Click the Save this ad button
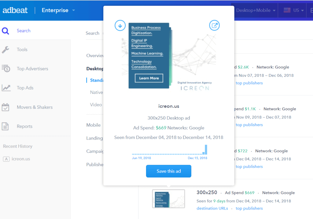Image resolution: width=313 pixels, height=219 pixels. (169, 171)
